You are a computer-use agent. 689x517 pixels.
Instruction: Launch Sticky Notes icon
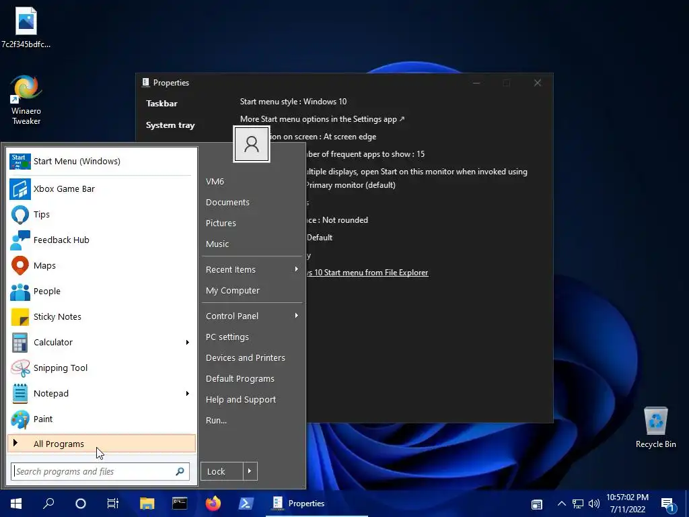(20, 317)
